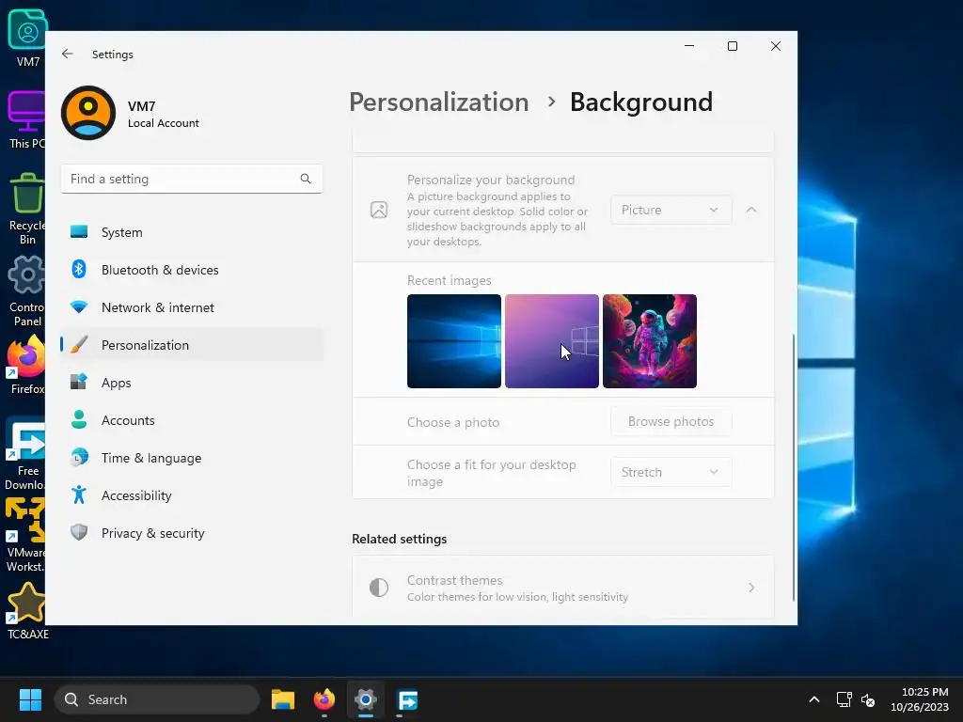Click Personalization in the breadcrumb header

point(438,102)
